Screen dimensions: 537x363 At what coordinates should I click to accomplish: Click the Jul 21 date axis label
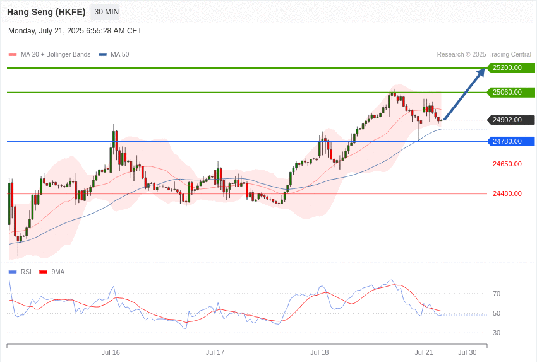tap(424, 352)
